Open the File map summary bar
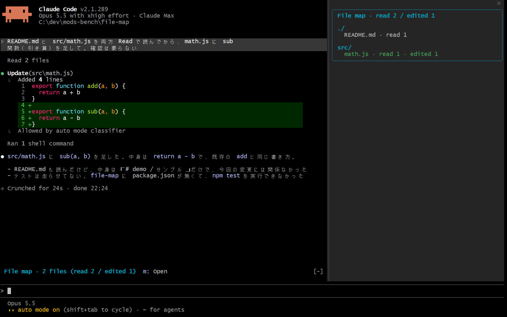The width and height of the screenshot is (507, 317). coord(70,271)
